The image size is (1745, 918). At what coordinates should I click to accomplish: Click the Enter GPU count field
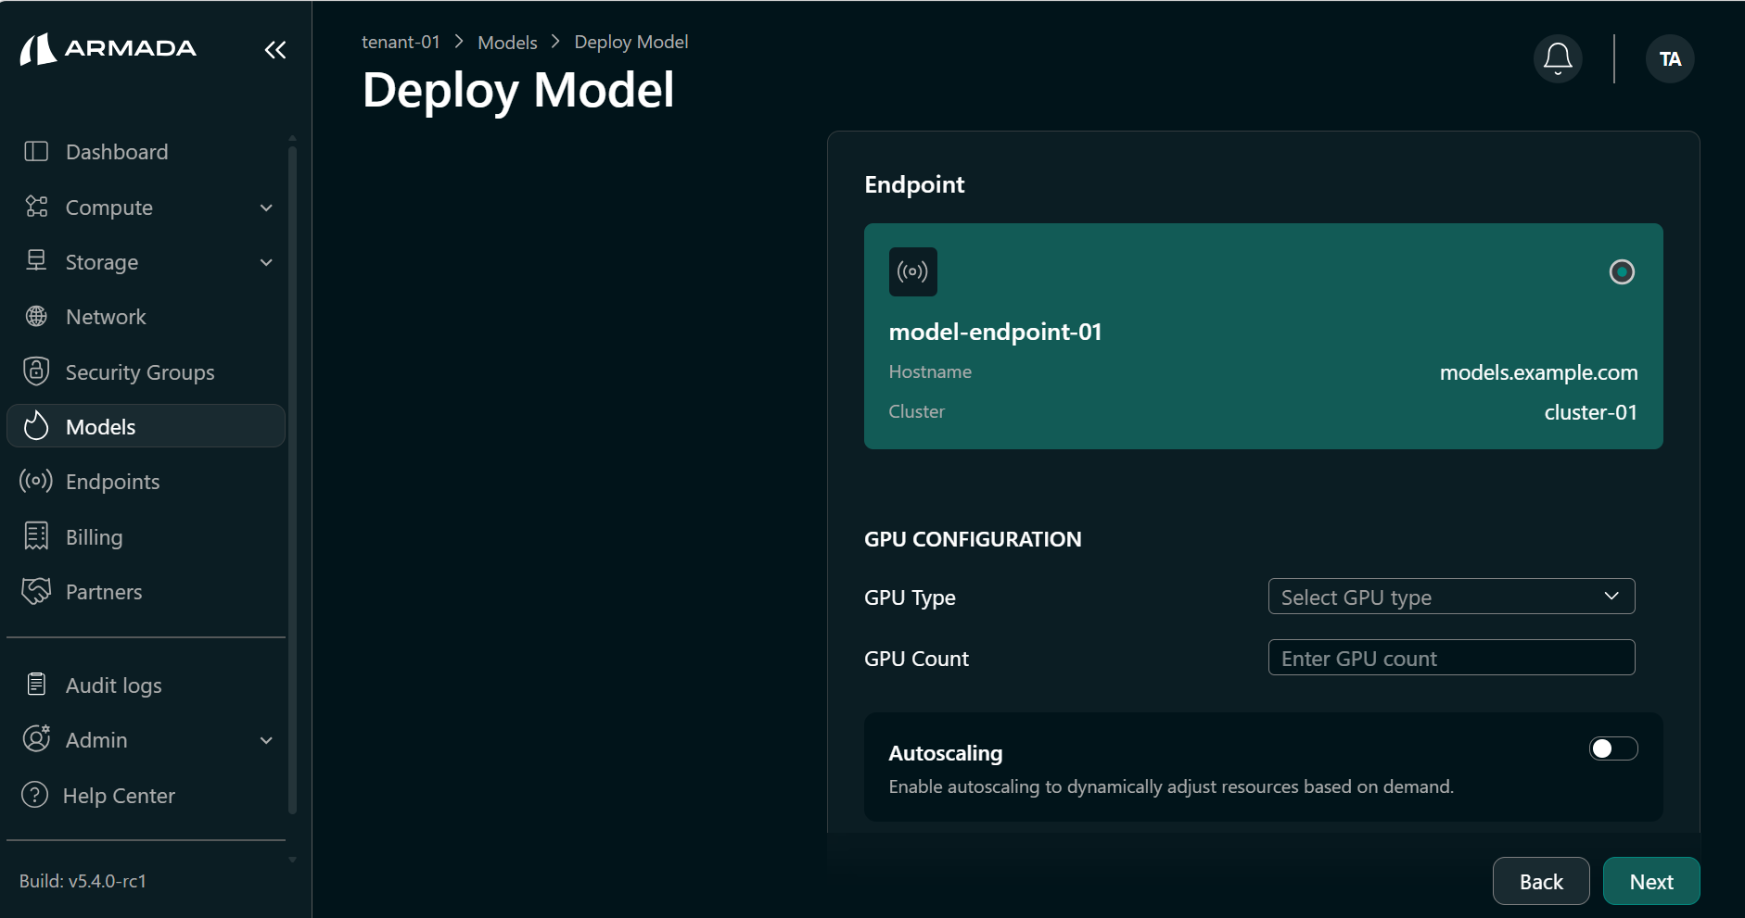(1451, 658)
